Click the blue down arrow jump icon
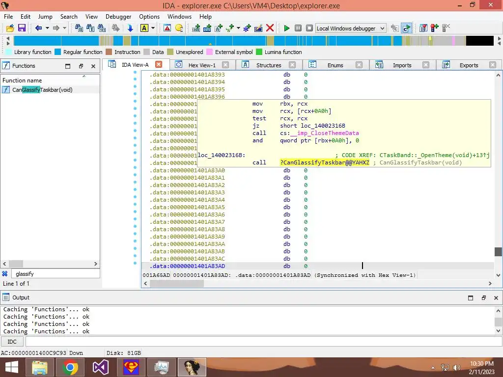 click(x=130, y=28)
